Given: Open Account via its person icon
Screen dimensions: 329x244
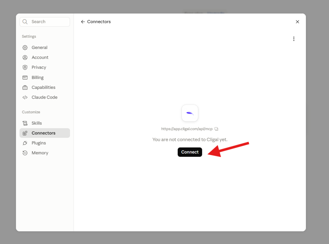Looking at the screenshot, I should (x=25, y=57).
